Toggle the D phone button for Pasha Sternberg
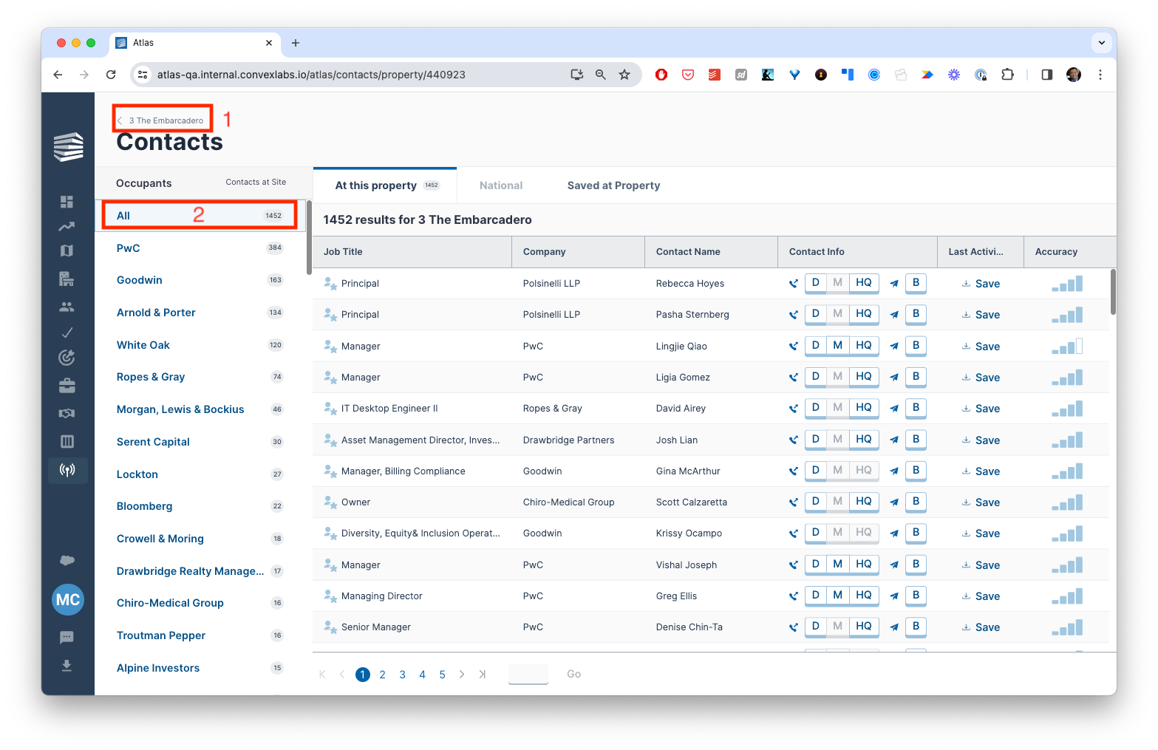The width and height of the screenshot is (1158, 750). 815,314
